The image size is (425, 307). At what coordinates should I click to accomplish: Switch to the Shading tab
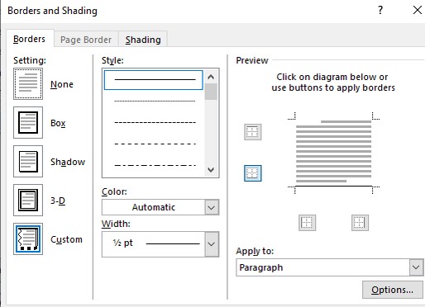143,40
